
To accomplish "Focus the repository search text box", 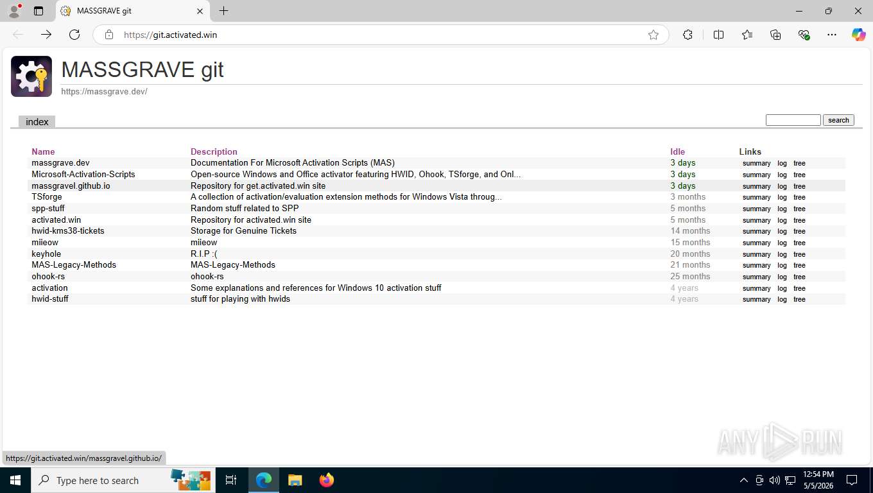I will point(793,120).
